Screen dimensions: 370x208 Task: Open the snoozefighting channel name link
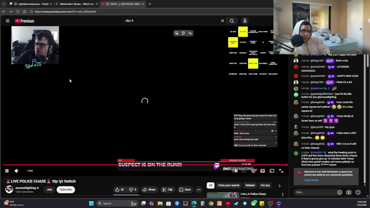[x=25, y=188]
